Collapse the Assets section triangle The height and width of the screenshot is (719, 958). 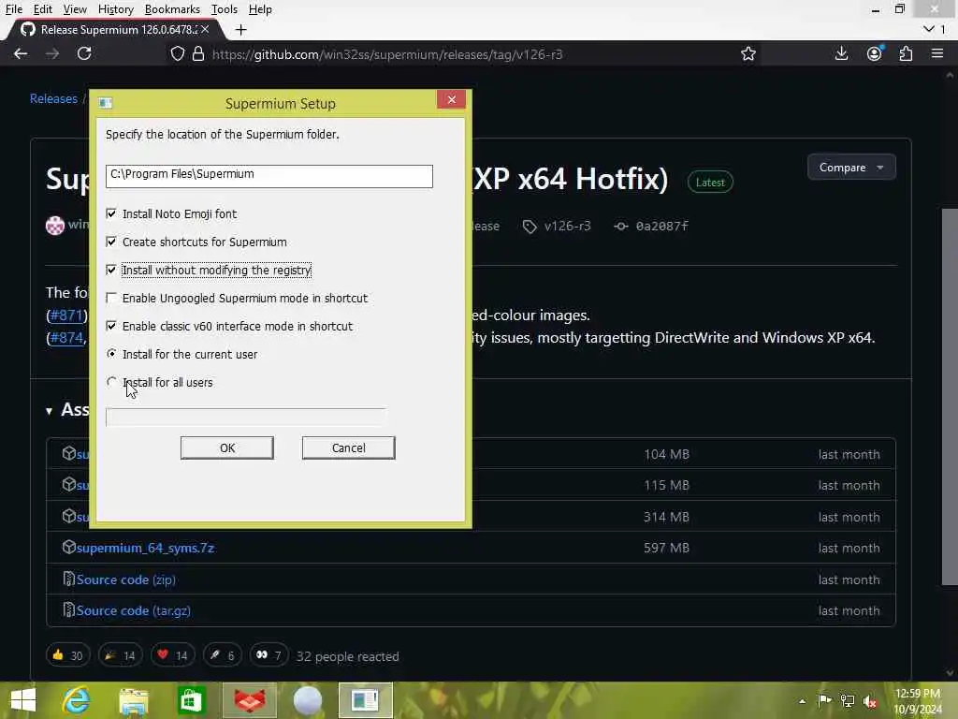pyautogui.click(x=49, y=410)
